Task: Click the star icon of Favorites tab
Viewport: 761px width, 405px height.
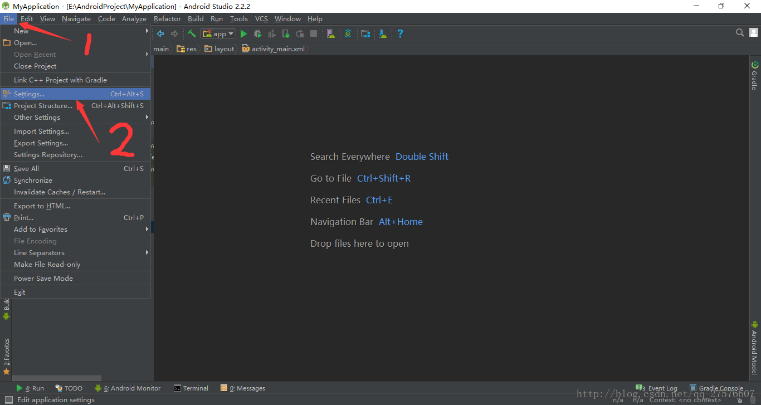Action: pos(7,371)
